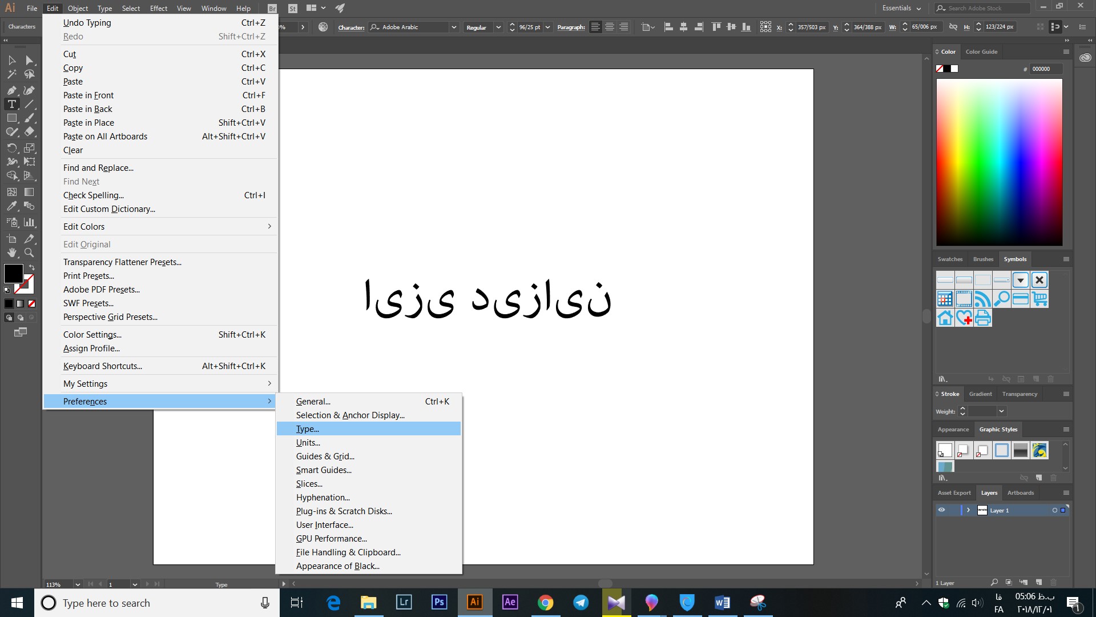Select the Selection tool arrow
Screen dimensions: 1096x617
(x=11, y=60)
